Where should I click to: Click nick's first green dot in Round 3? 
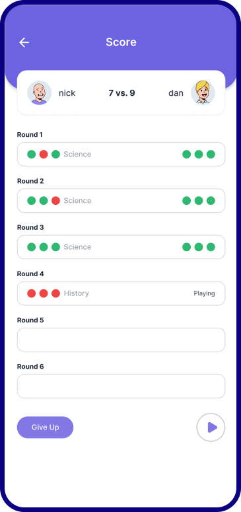(31, 247)
